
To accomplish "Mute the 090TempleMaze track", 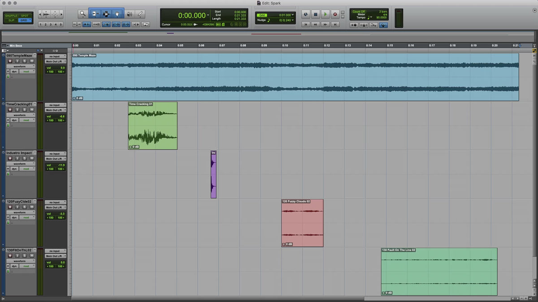I will (32, 61).
